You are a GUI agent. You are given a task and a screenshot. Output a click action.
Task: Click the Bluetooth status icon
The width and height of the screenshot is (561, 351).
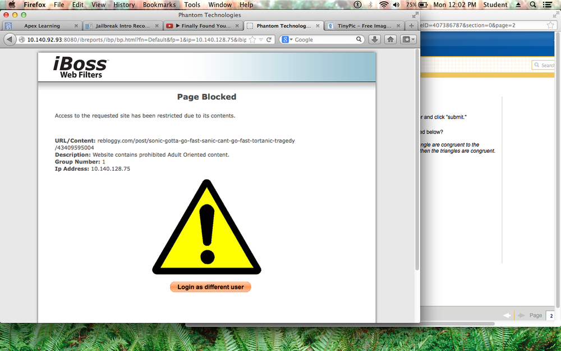[371, 4]
